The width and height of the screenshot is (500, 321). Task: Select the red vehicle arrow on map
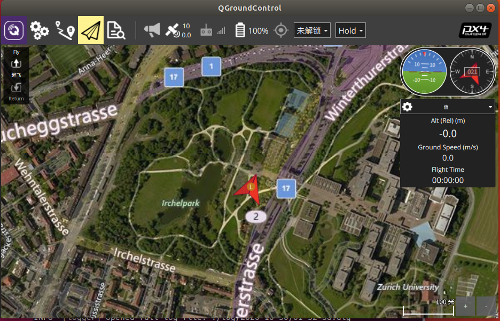tap(248, 190)
